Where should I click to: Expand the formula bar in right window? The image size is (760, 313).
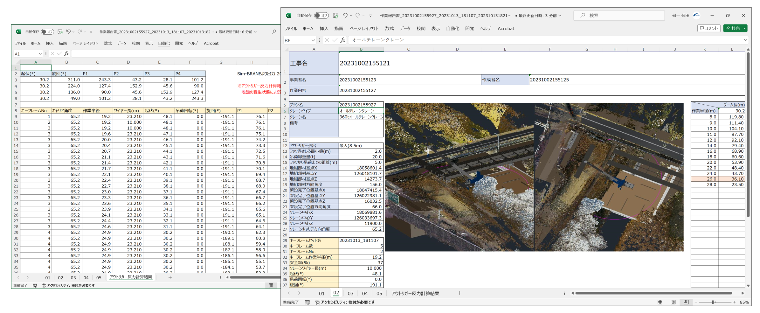click(x=745, y=40)
